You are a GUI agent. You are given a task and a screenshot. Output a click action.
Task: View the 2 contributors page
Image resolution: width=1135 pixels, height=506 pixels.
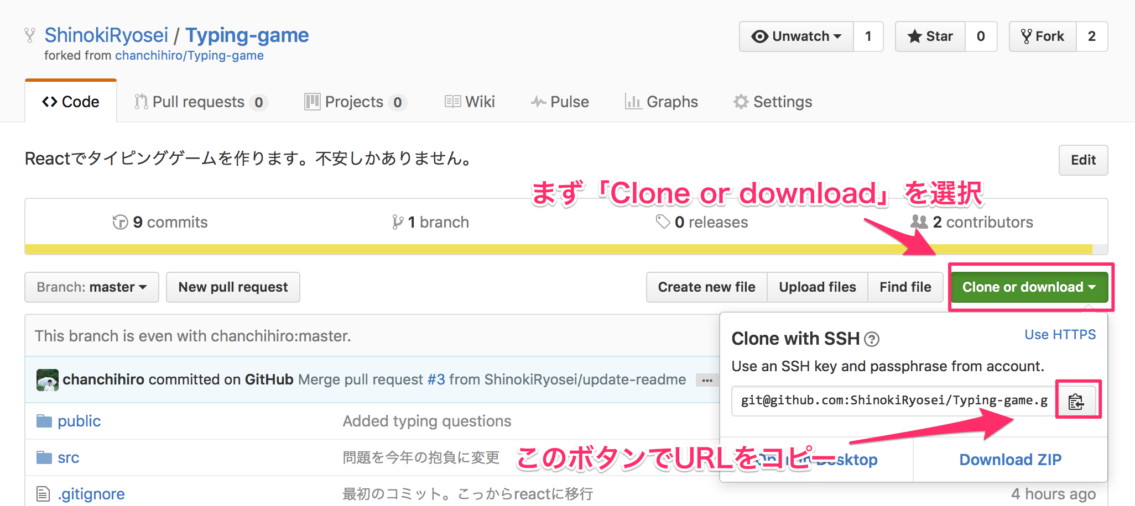[972, 222]
